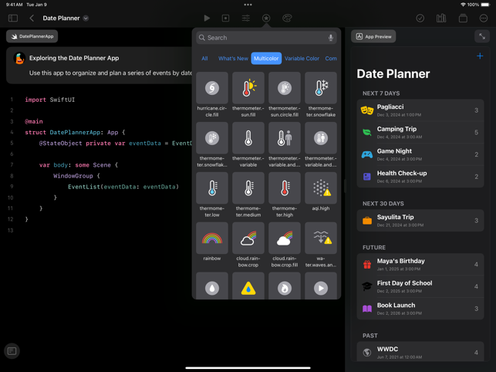Choose the play circle symbol
This screenshot has width=496, height=372.
[321, 286]
